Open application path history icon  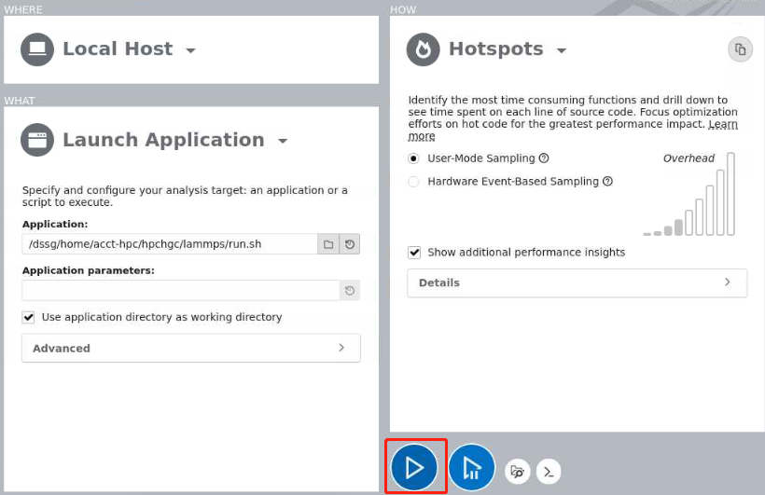pyautogui.click(x=350, y=244)
